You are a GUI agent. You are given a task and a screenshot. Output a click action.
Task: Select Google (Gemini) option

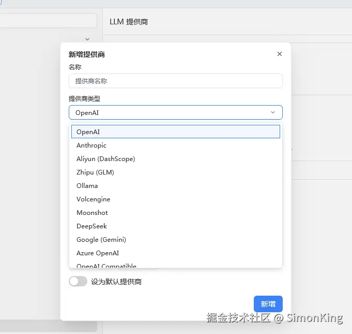click(x=176, y=240)
